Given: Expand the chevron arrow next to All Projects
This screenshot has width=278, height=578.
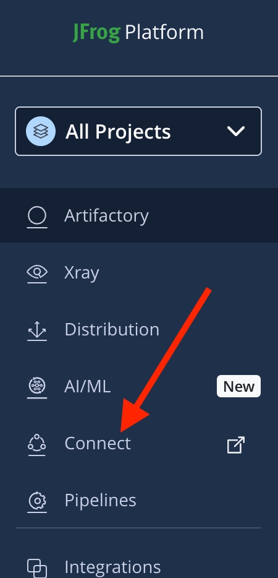Looking at the screenshot, I should [235, 131].
